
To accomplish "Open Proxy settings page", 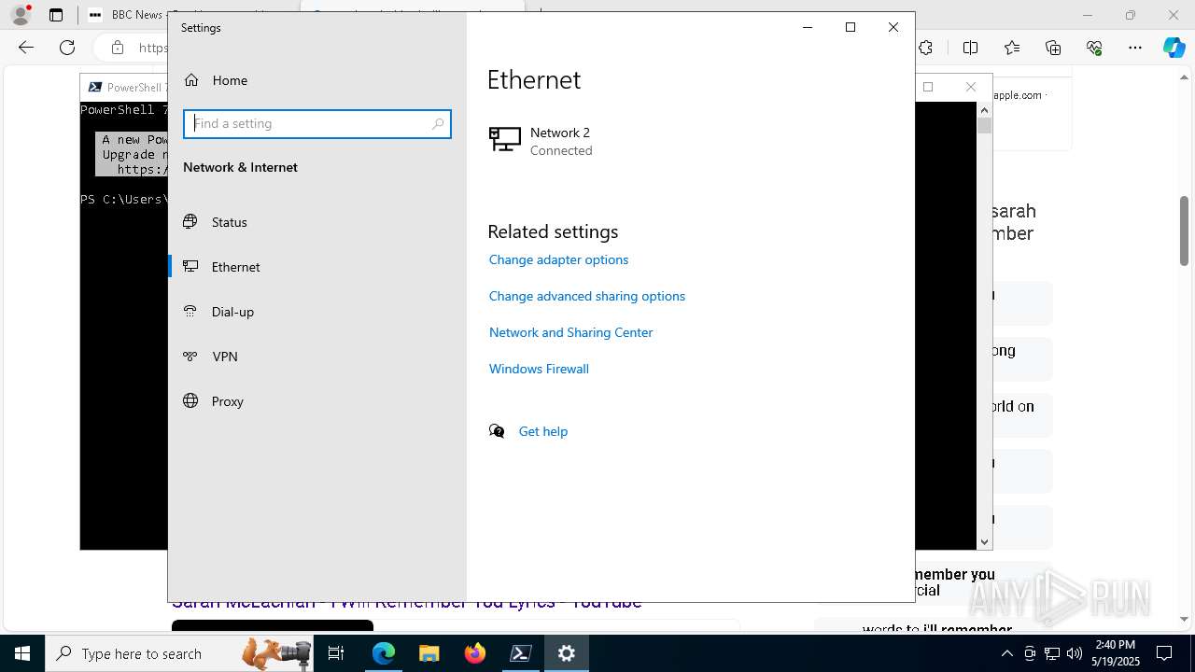I will coord(317,401).
